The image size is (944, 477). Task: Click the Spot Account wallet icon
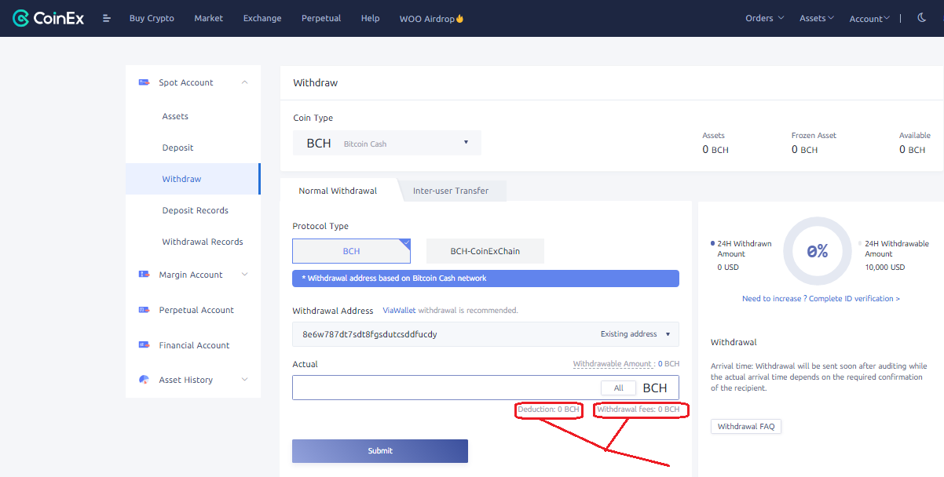tap(144, 82)
